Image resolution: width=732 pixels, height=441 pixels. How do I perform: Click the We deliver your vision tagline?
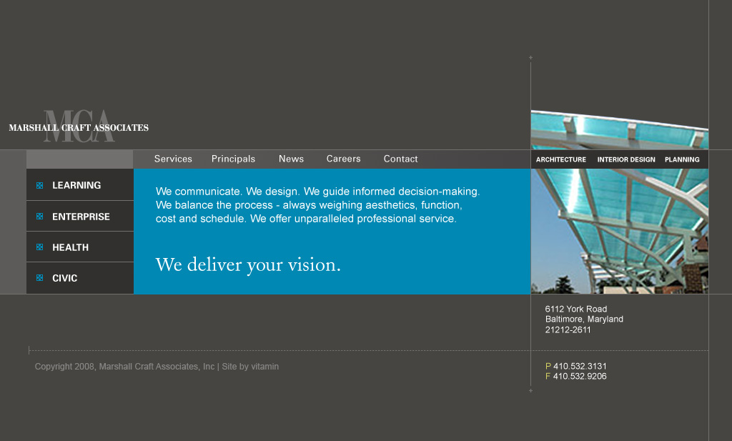[x=248, y=265]
